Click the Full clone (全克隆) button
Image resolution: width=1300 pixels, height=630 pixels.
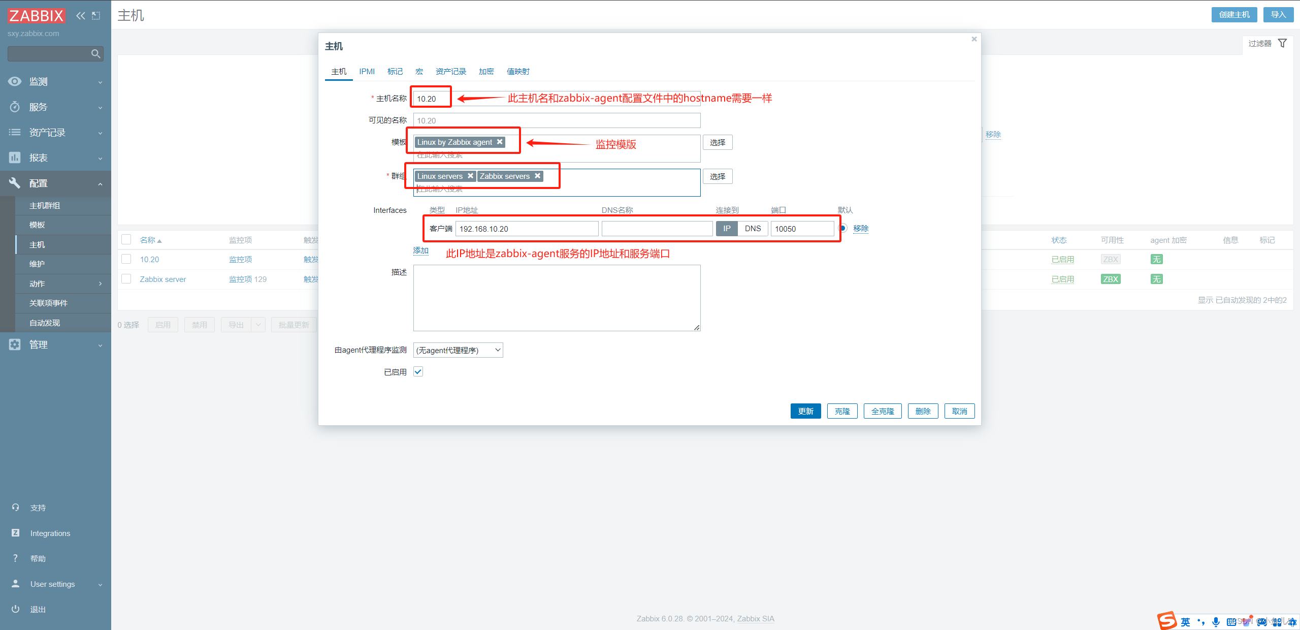click(x=883, y=411)
